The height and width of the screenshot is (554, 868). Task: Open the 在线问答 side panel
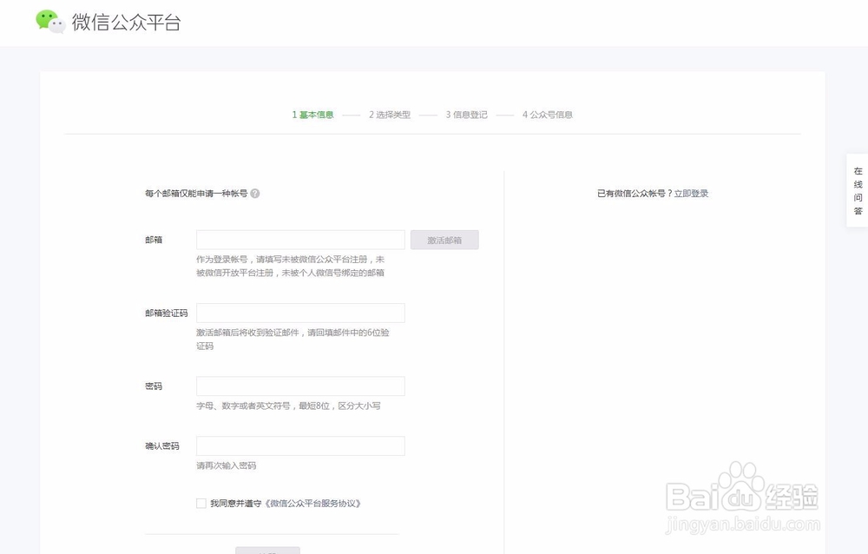(x=858, y=190)
